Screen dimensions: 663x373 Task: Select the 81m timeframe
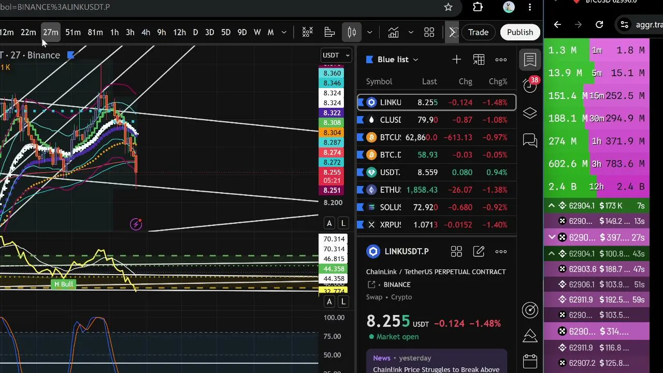click(95, 33)
